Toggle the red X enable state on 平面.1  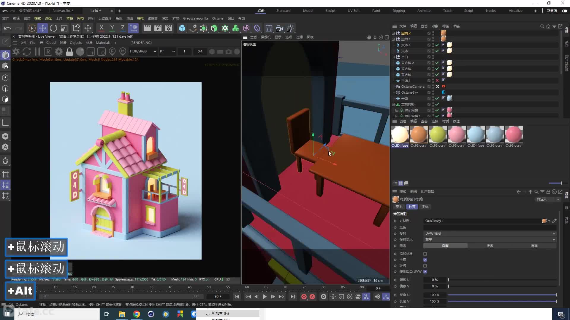437,81
